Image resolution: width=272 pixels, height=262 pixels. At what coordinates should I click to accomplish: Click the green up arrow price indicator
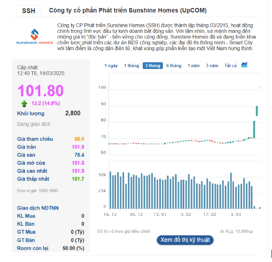(x=24, y=103)
